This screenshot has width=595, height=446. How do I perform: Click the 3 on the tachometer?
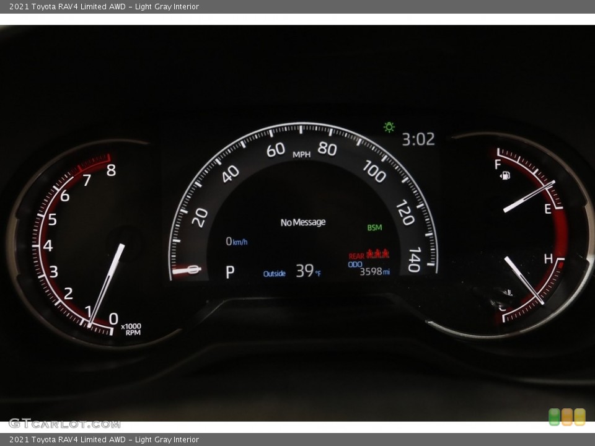(x=53, y=271)
